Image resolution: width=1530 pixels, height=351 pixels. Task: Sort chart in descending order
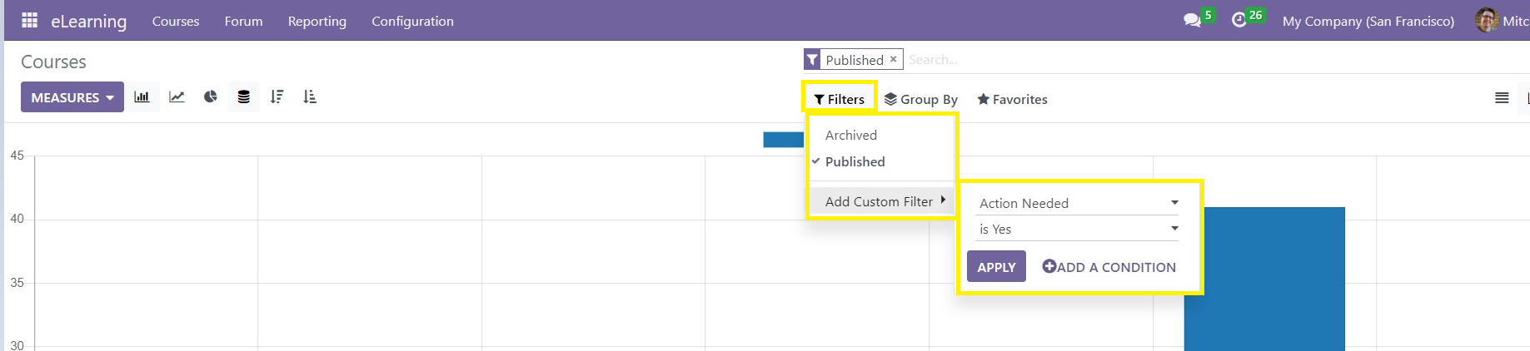click(277, 96)
